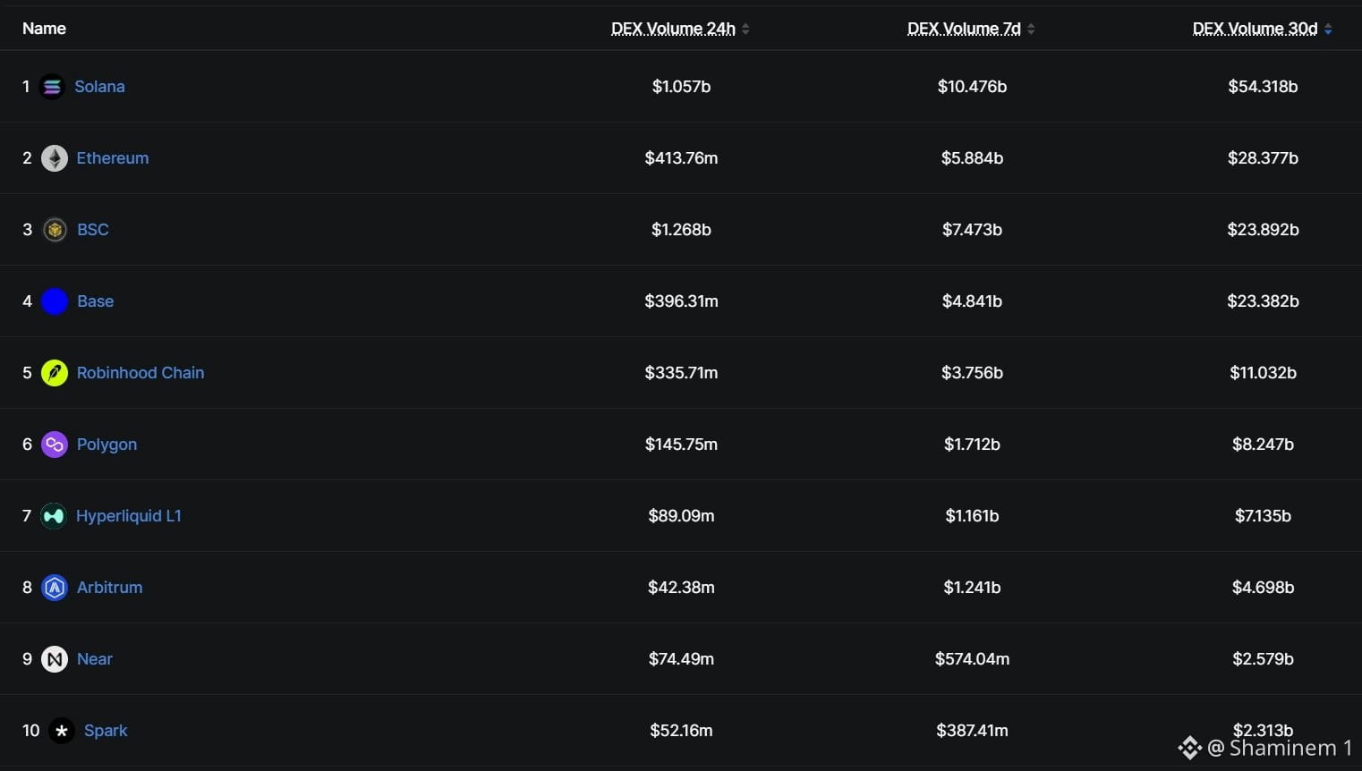
Task: Sort by DEX Volume 24h arrows
Action: [x=745, y=29]
